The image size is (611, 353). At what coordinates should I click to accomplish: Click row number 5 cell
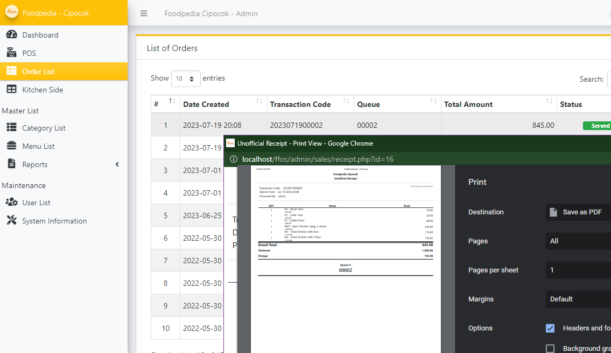(x=166, y=215)
